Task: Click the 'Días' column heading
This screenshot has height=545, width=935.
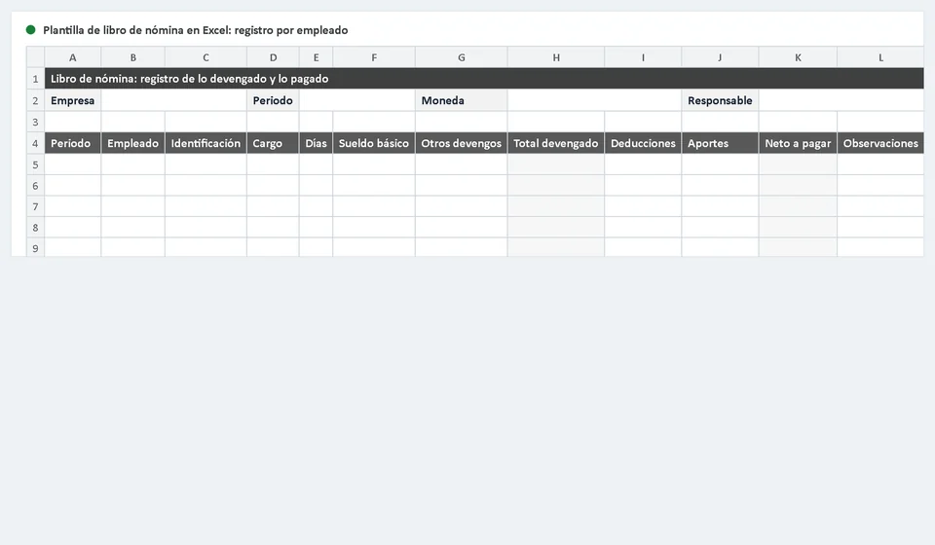Action: click(x=316, y=143)
